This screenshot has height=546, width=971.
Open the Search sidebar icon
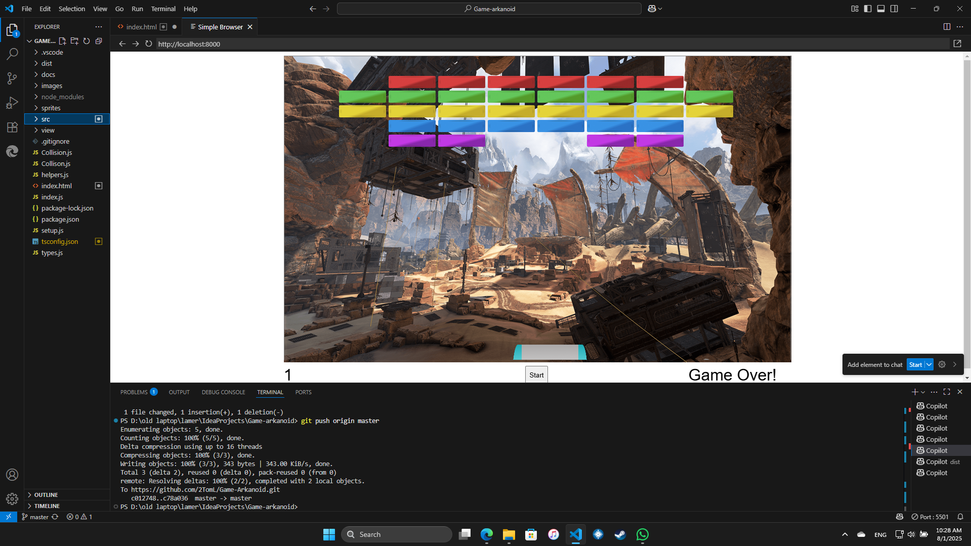tap(12, 54)
